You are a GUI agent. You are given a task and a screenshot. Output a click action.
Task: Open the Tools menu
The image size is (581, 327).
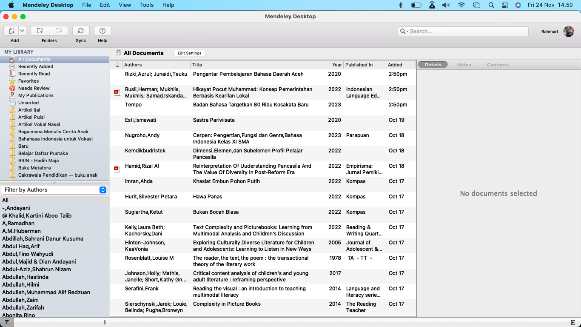[147, 5]
